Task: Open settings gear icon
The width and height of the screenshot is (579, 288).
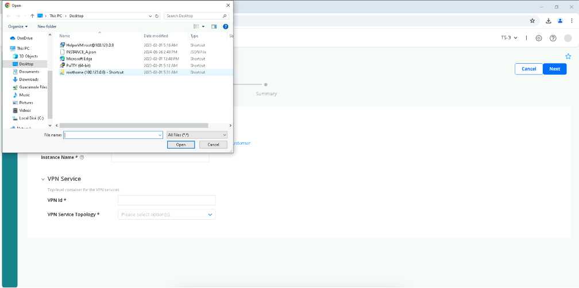Action: [x=539, y=38]
